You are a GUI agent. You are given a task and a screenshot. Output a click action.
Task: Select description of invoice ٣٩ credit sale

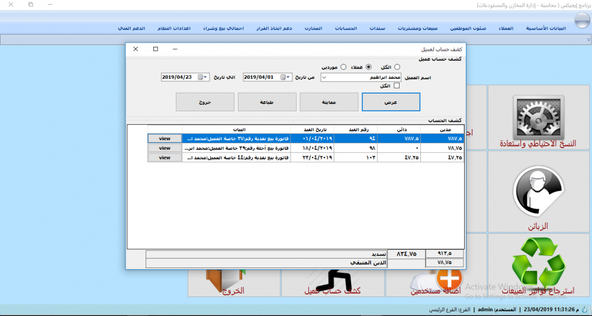click(236, 148)
